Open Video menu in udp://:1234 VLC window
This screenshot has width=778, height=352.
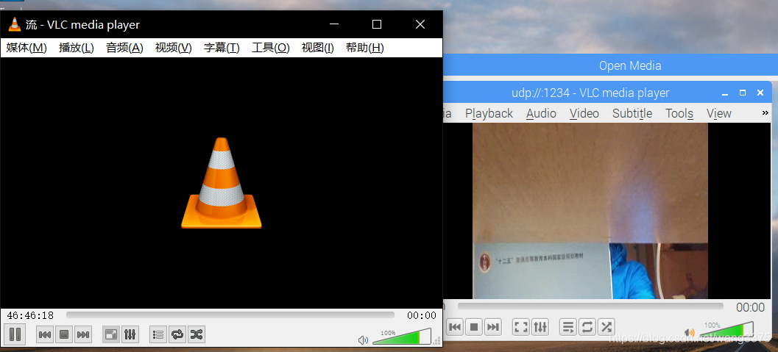tap(584, 113)
